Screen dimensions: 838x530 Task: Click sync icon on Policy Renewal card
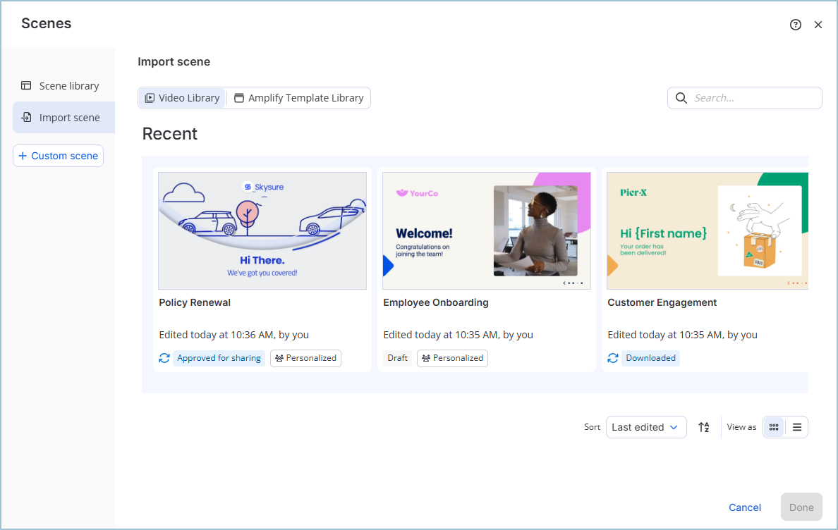(164, 358)
